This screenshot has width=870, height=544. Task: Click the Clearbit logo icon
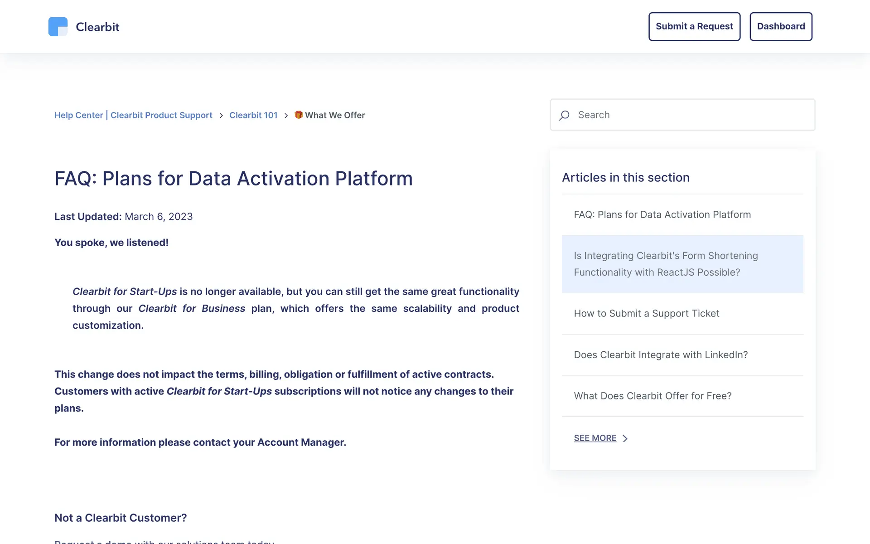tap(58, 27)
